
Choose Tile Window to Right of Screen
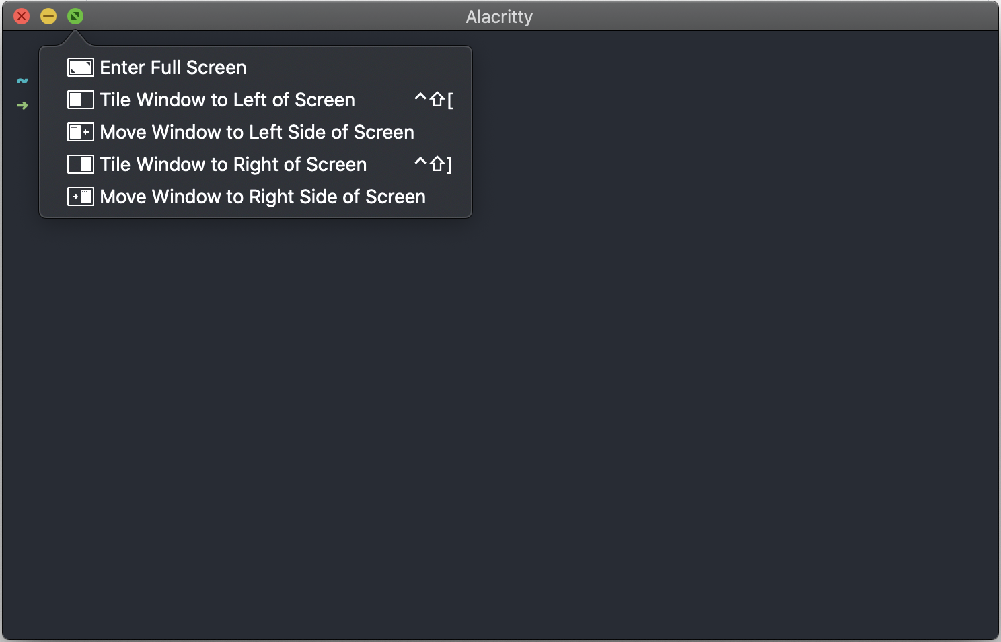click(x=233, y=164)
